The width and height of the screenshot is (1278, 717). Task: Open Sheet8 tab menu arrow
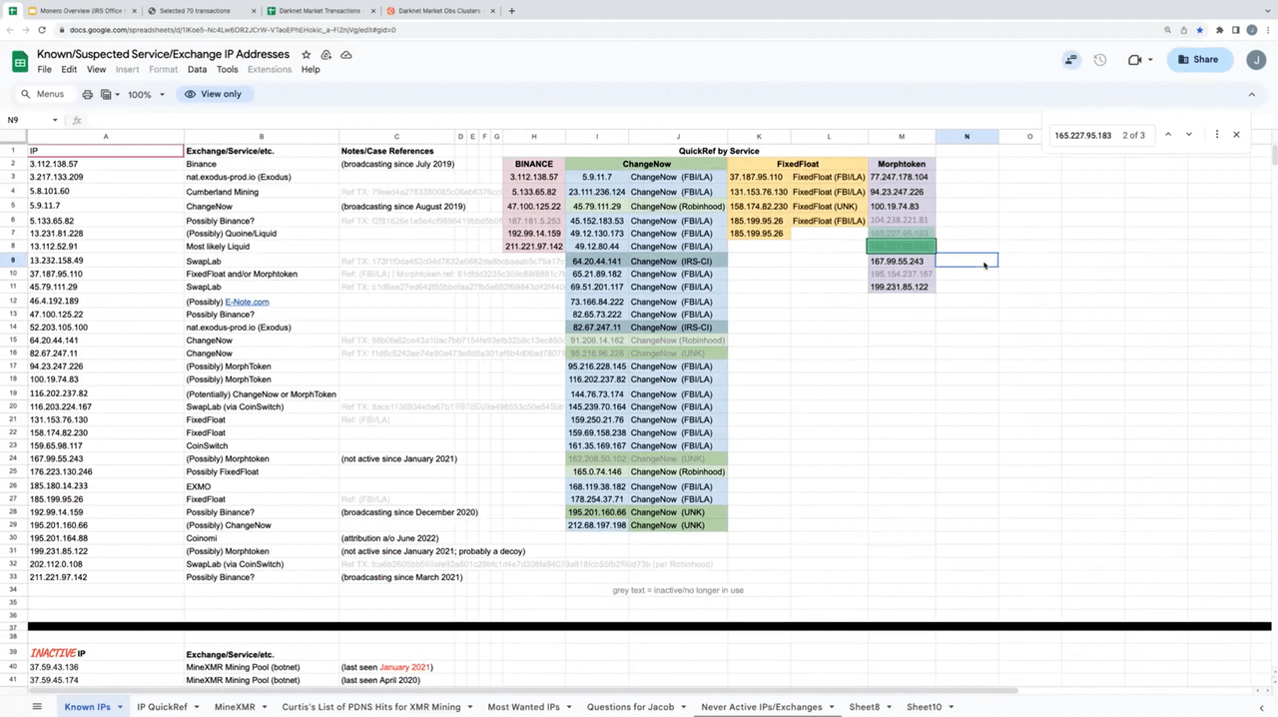[889, 707]
